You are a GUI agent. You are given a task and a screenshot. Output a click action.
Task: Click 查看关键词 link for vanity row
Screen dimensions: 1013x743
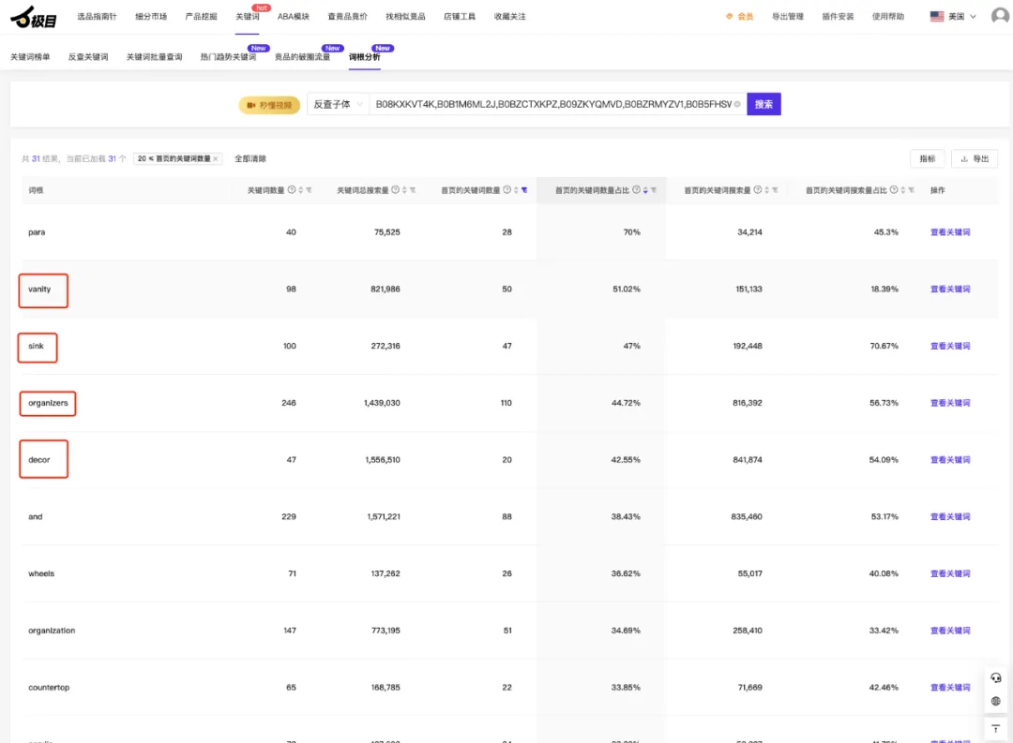tap(949, 290)
